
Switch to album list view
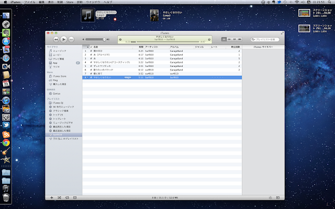coord(229,40)
